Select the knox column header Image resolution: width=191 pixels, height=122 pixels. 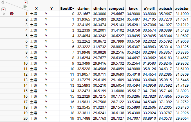pos(133,9)
